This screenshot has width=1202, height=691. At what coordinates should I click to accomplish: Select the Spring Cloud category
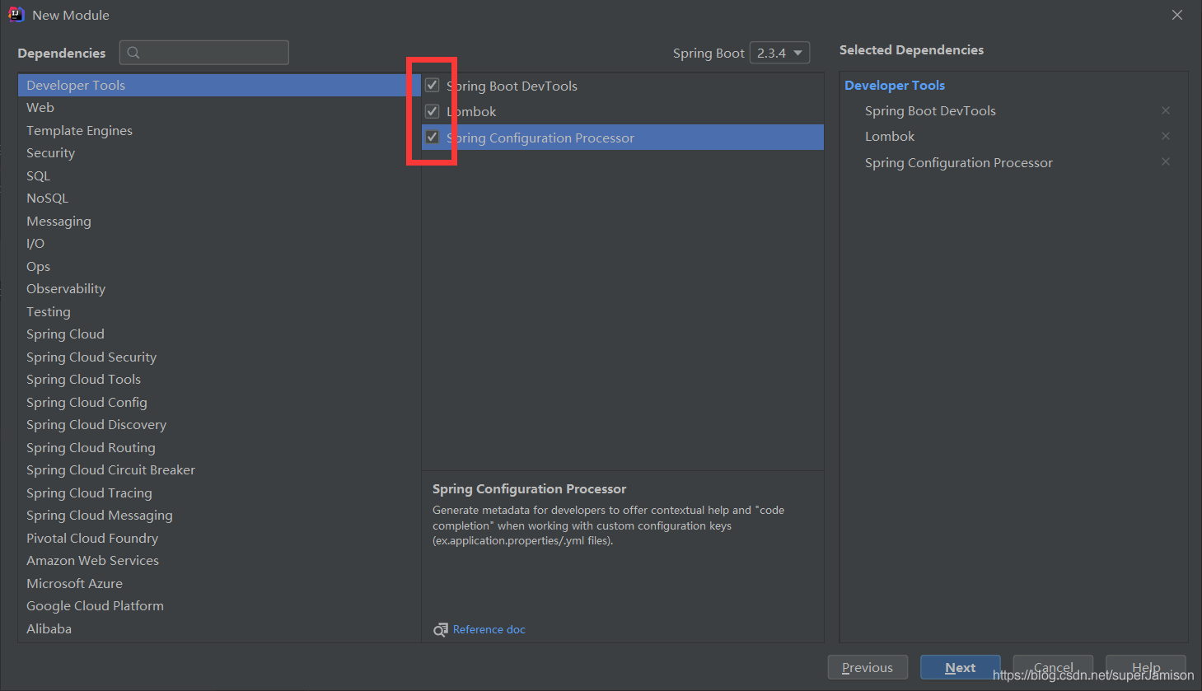click(x=219, y=334)
